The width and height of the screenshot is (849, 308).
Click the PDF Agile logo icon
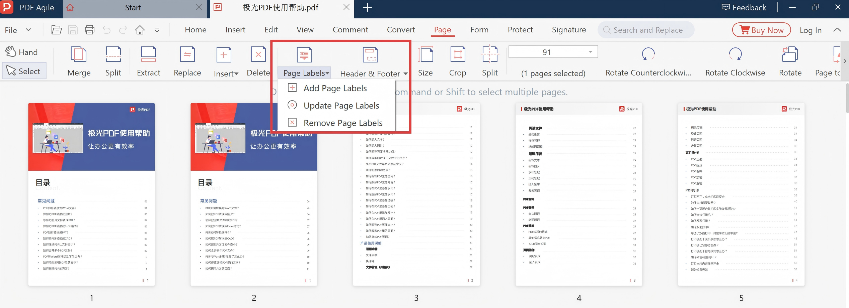(x=7, y=7)
